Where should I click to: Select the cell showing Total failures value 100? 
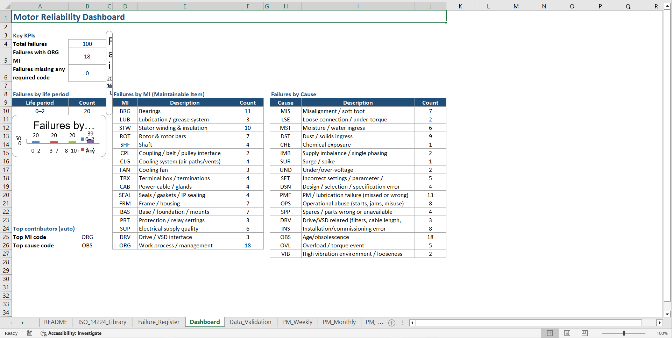(x=87, y=43)
